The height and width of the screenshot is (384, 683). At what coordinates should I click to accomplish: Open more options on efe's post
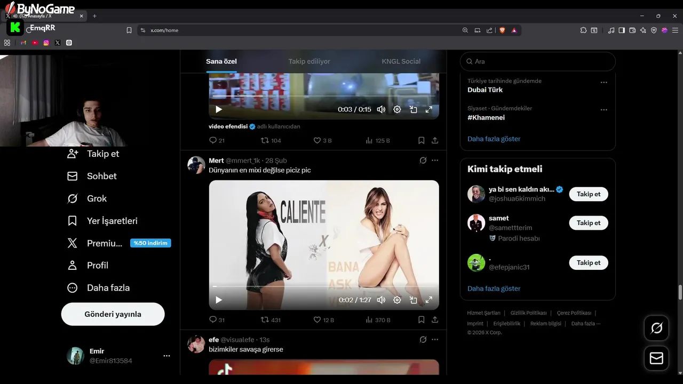coord(435,339)
